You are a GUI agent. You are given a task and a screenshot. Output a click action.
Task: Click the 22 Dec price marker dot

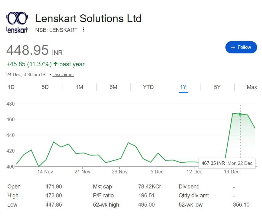pyautogui.click(x=240, y=114)
